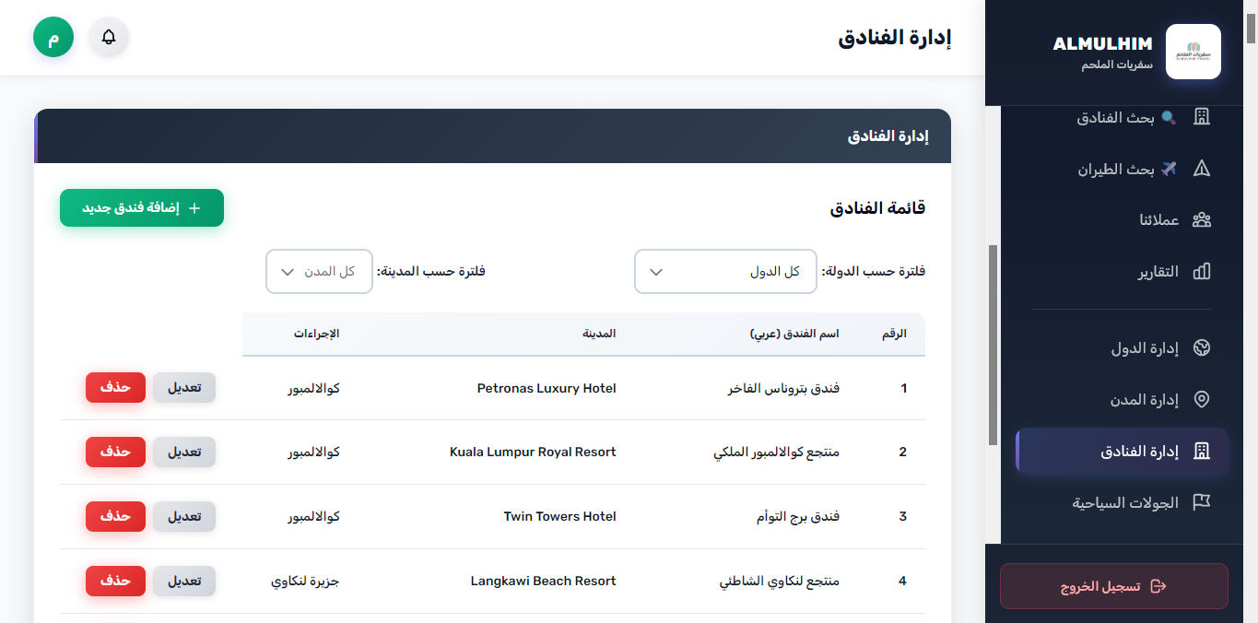Click إضافة فندق جديد button
Screen dimensions: 1258x623
point(142,208)
